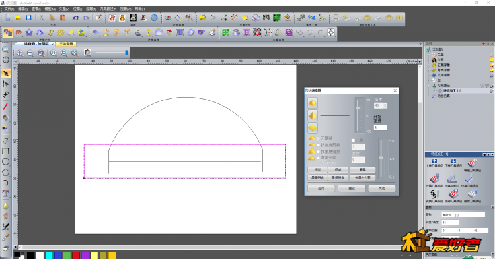Select the 无限制 radio option
Screen dimensions: 495x259
click(x=319, y=138)
